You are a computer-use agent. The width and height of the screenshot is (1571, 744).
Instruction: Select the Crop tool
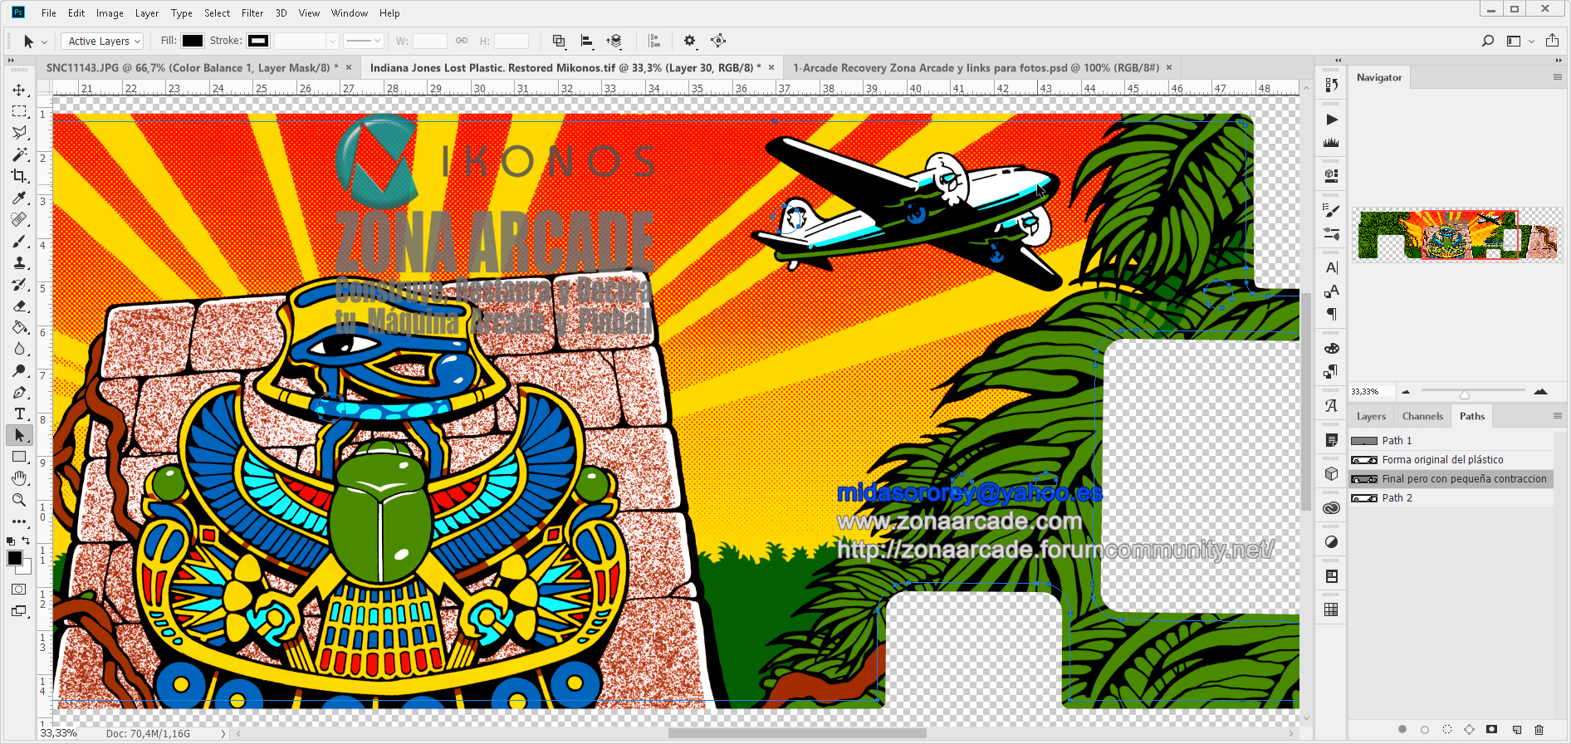coord(19,176)
